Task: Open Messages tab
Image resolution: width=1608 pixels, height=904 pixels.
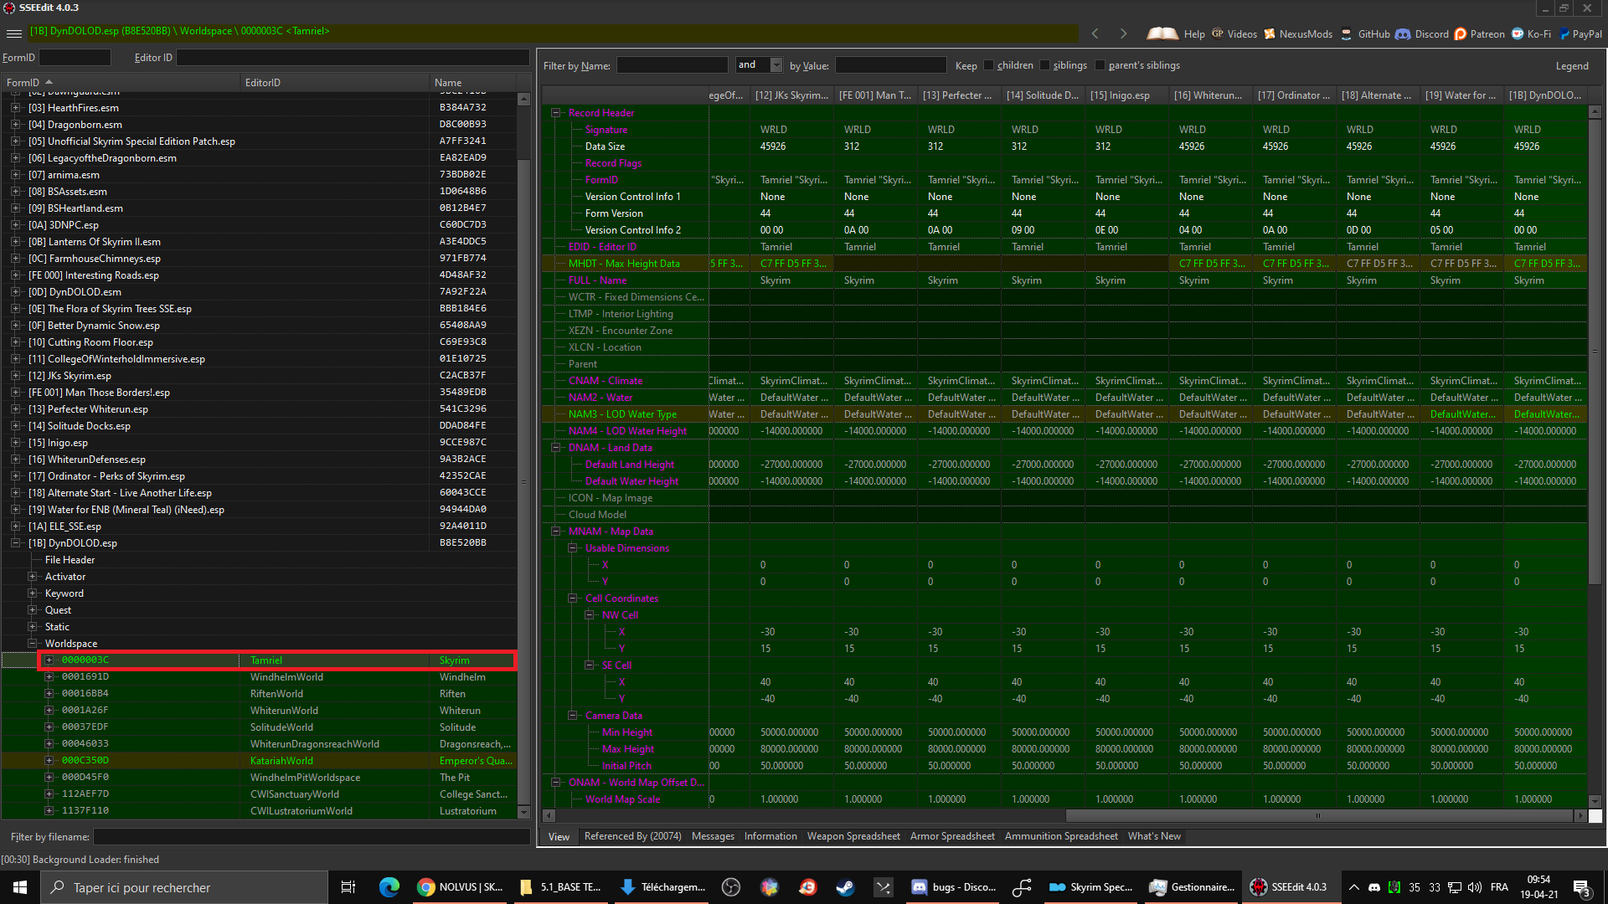Action: (713, 836)
